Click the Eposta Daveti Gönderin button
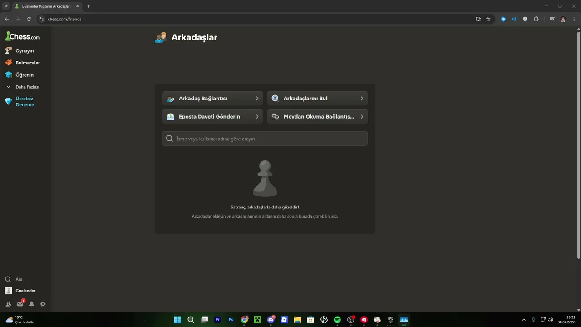 (212, 116)
